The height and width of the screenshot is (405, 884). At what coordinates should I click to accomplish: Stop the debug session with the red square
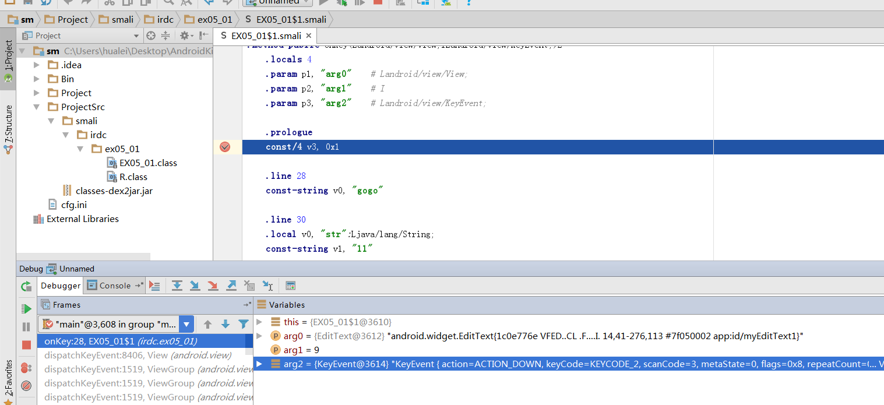[x=26, y=345]
